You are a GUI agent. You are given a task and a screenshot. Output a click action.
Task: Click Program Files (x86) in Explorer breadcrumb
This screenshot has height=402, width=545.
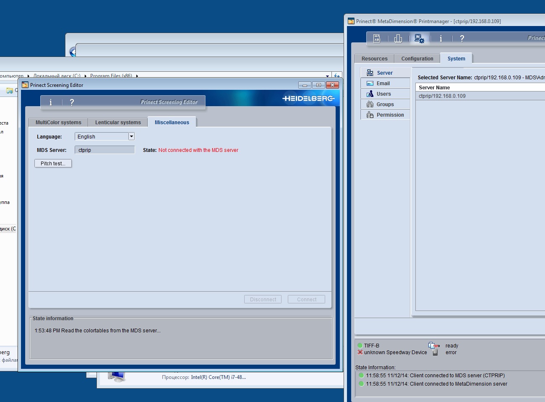tap(111, 76)
